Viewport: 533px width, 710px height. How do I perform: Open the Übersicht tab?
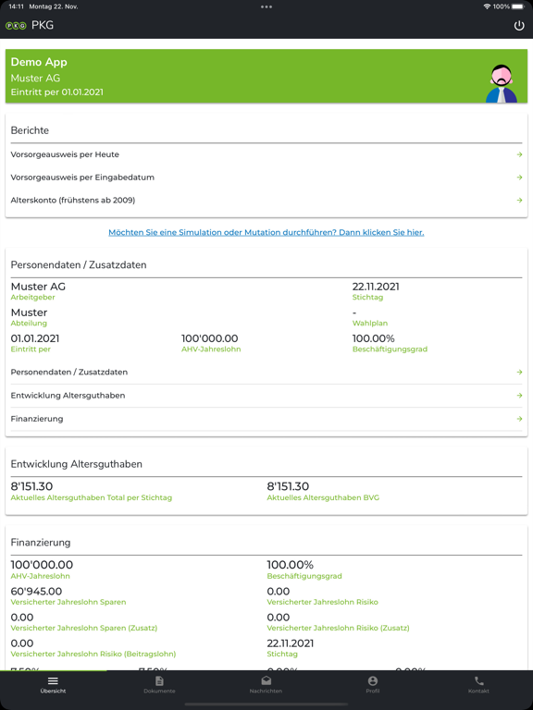53,685
